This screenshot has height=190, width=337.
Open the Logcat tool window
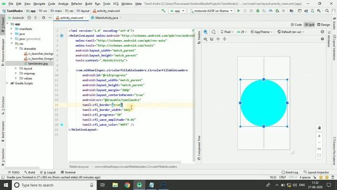tap(48, 173)
